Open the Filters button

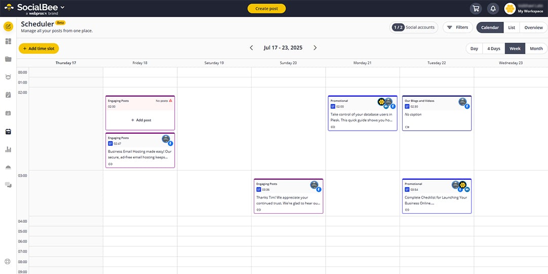click(458, 27)
